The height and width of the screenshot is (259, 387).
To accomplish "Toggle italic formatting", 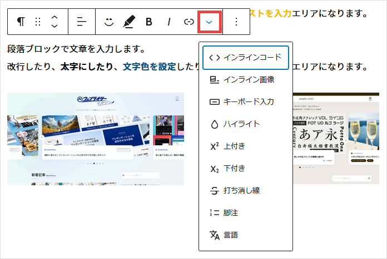I will pyautogui.click(x=168, y=22).
